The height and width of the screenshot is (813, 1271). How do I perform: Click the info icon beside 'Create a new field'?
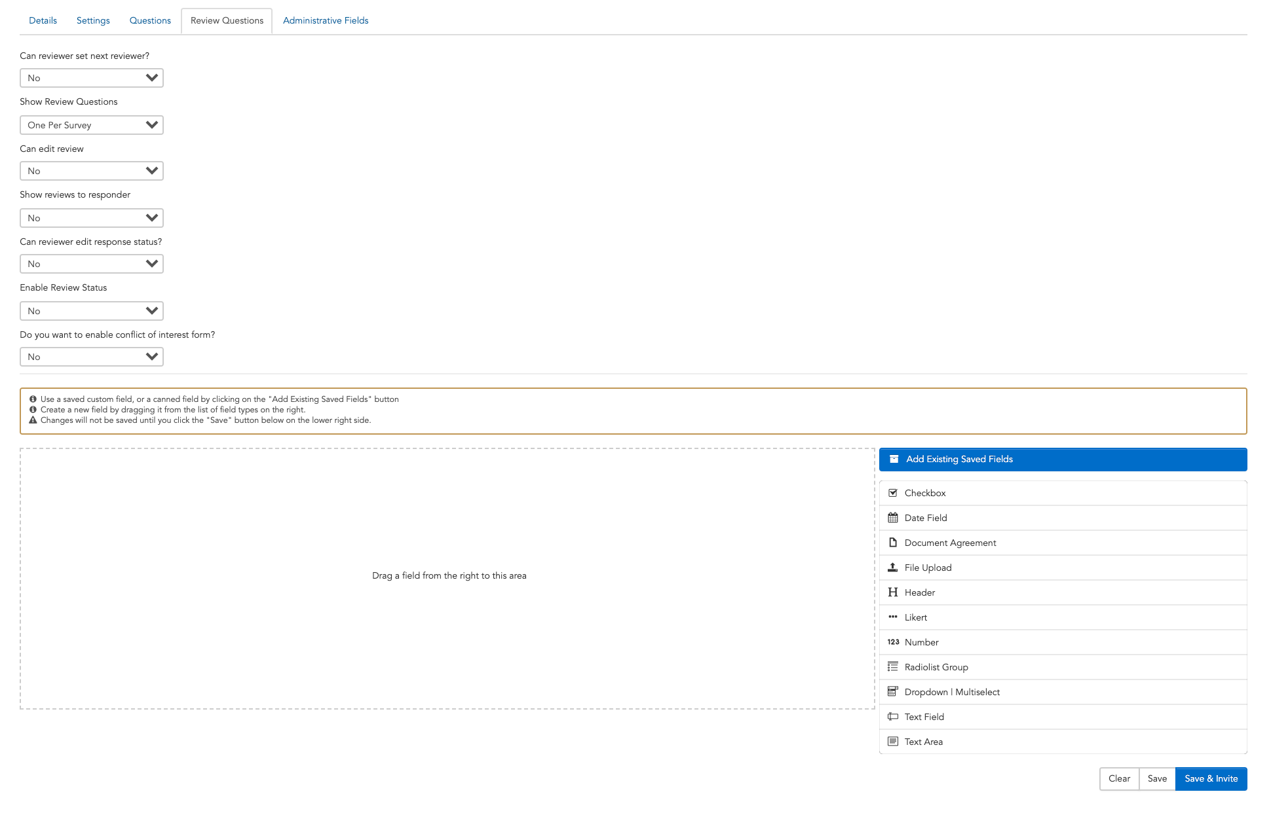point(33,409)
